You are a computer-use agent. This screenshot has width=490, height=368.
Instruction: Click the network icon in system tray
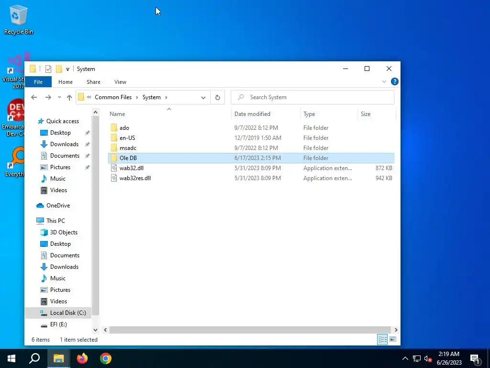(x=417, y=358)
